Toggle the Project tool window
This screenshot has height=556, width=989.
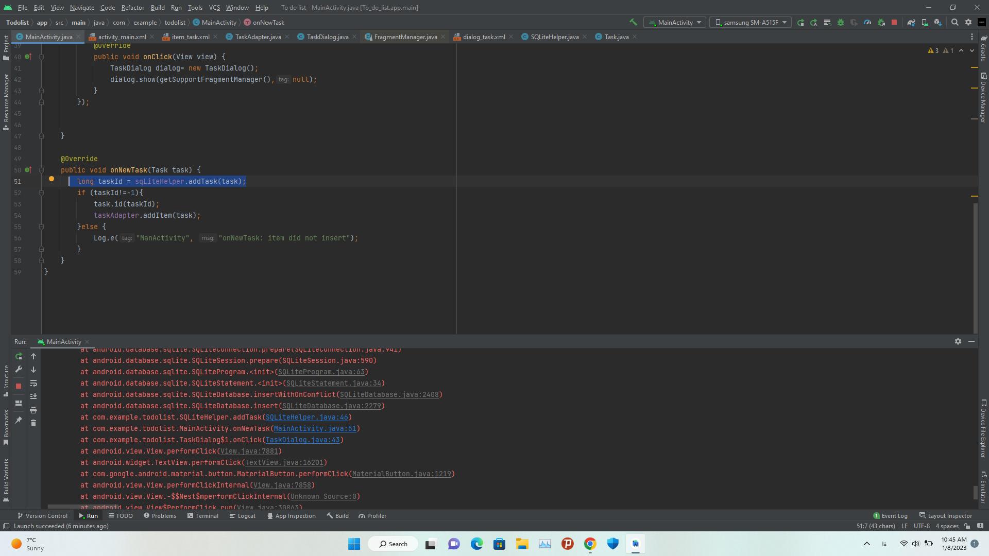[6, 47]
